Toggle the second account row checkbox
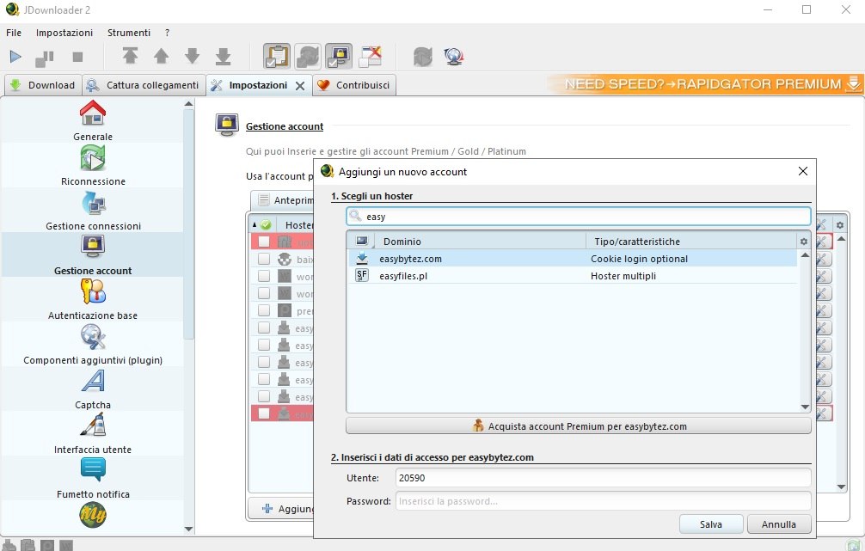The width and height of the screenshot is (865, 551). [x=264, y=259]
